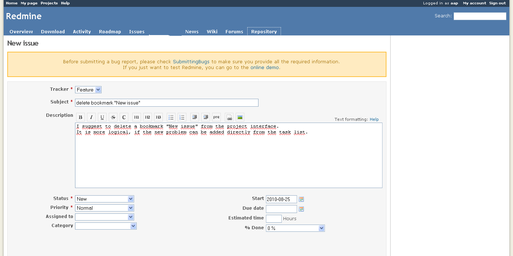The height and width of the screenshot is (256, 513).
Task: Click into the Subject text field
Action: click(x=167, y=103)
